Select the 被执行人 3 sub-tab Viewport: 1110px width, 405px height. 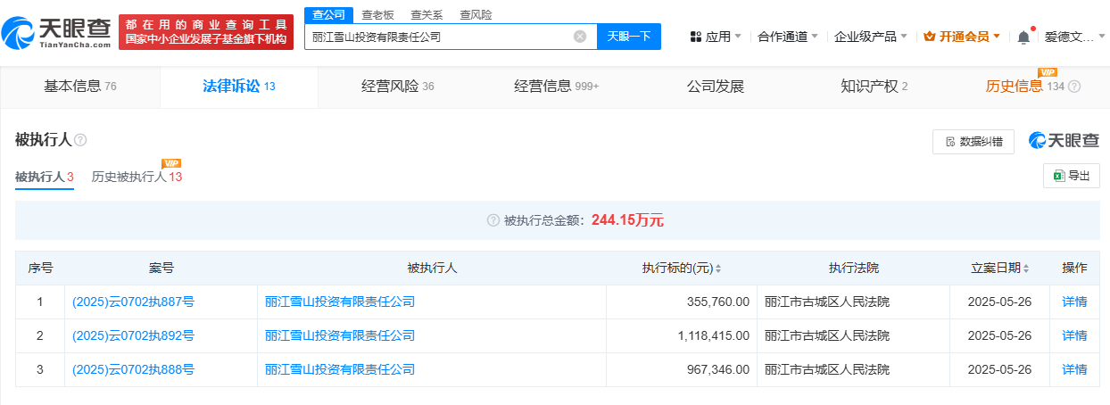(44, 177)
